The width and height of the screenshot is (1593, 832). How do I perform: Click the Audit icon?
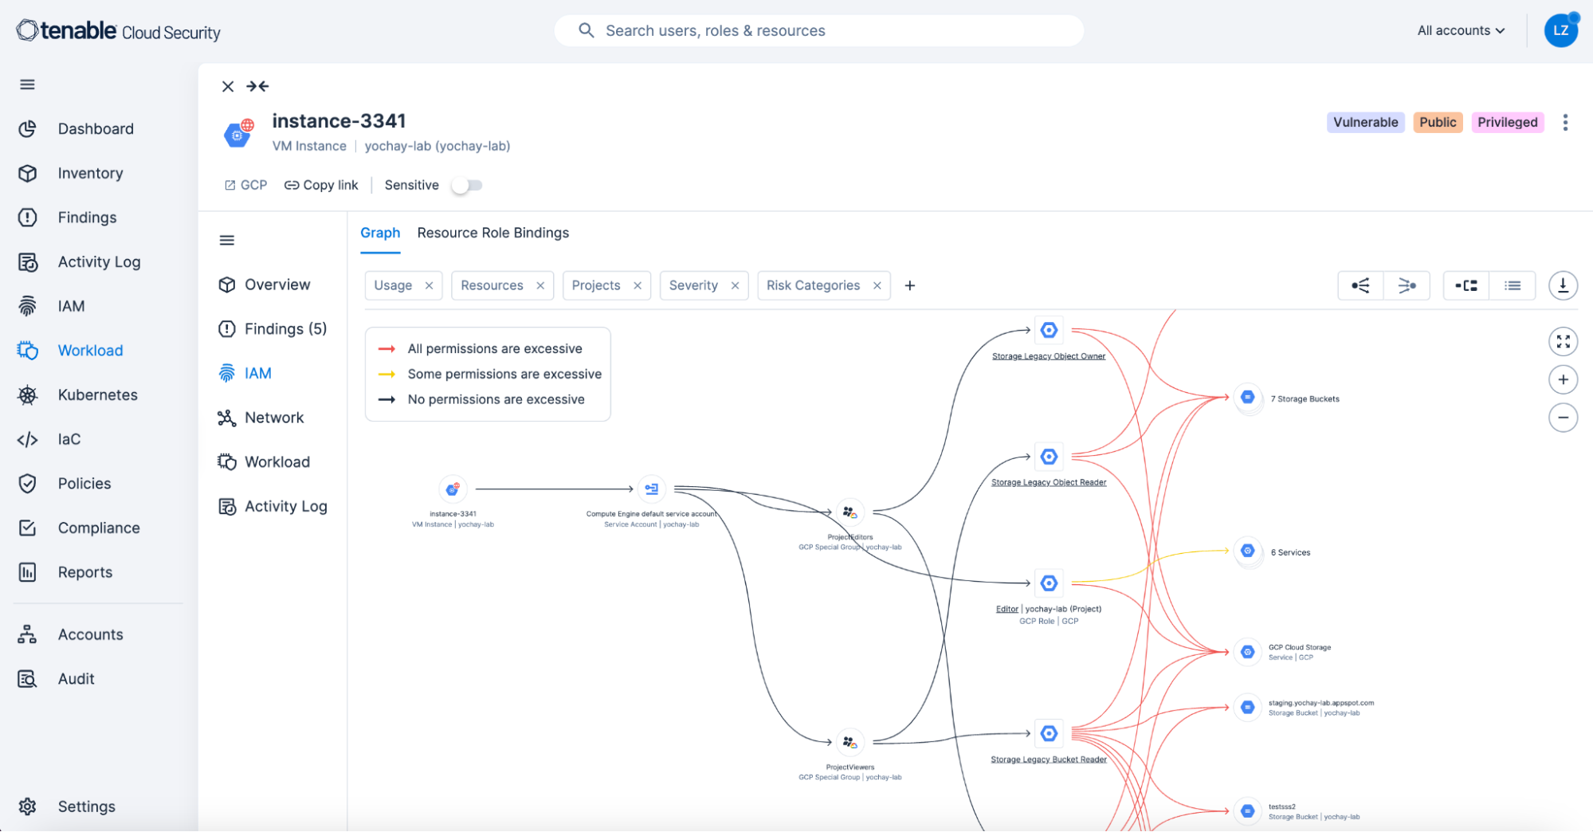coord(28,679)
